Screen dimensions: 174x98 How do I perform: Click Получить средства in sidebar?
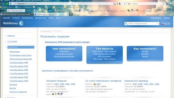click(18, 92)
